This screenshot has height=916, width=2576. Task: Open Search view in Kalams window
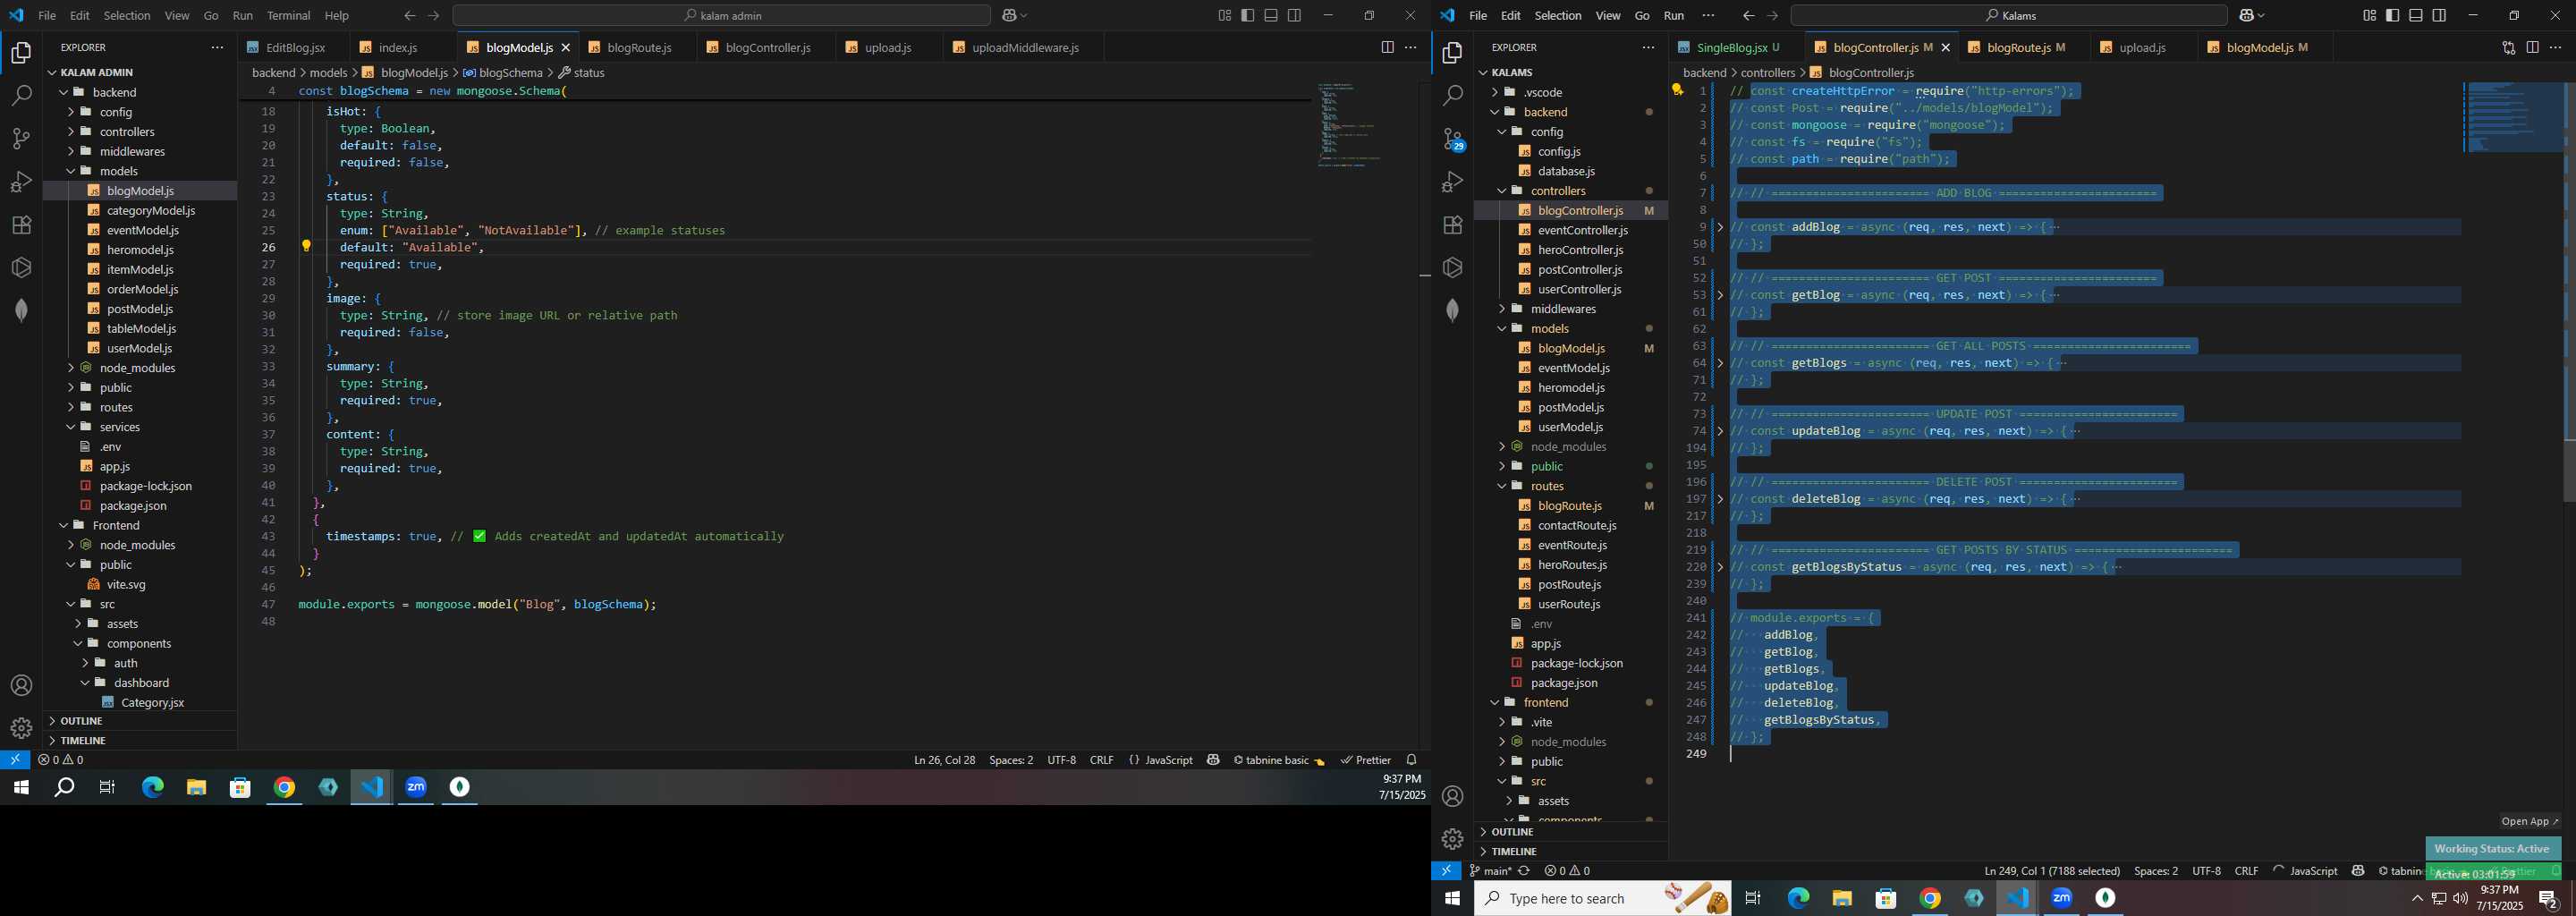coord(1453,96)
